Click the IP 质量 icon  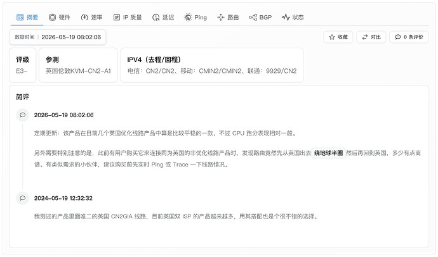pyautogui.click(x=117, y=17)
